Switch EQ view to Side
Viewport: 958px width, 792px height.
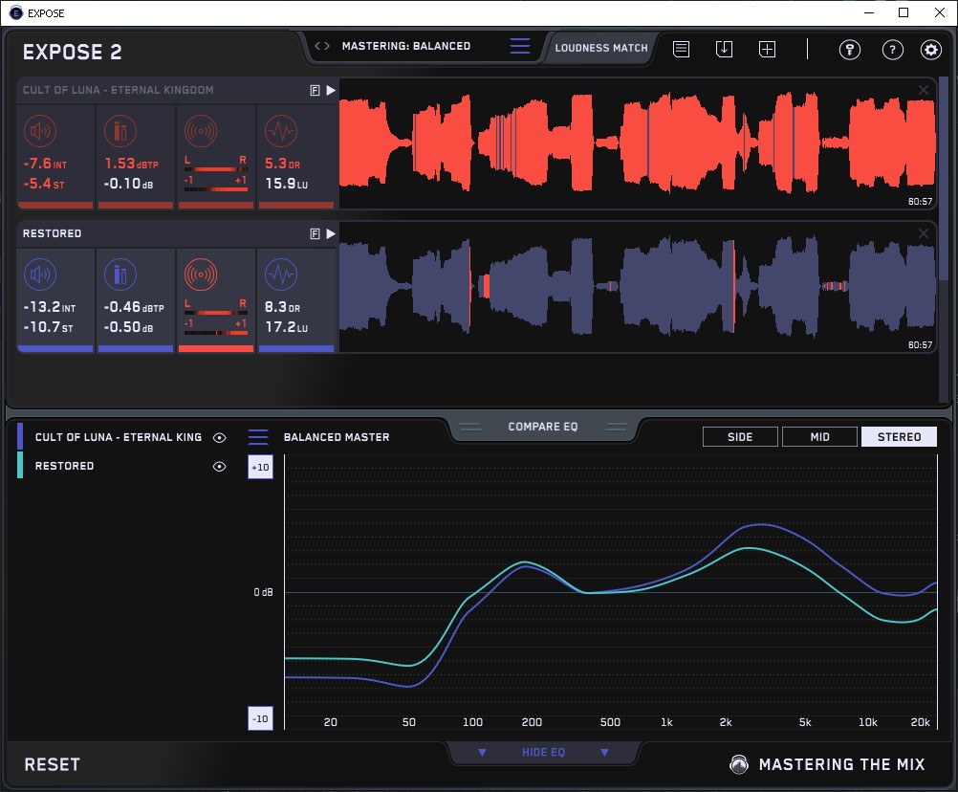(x=740, y=437)
